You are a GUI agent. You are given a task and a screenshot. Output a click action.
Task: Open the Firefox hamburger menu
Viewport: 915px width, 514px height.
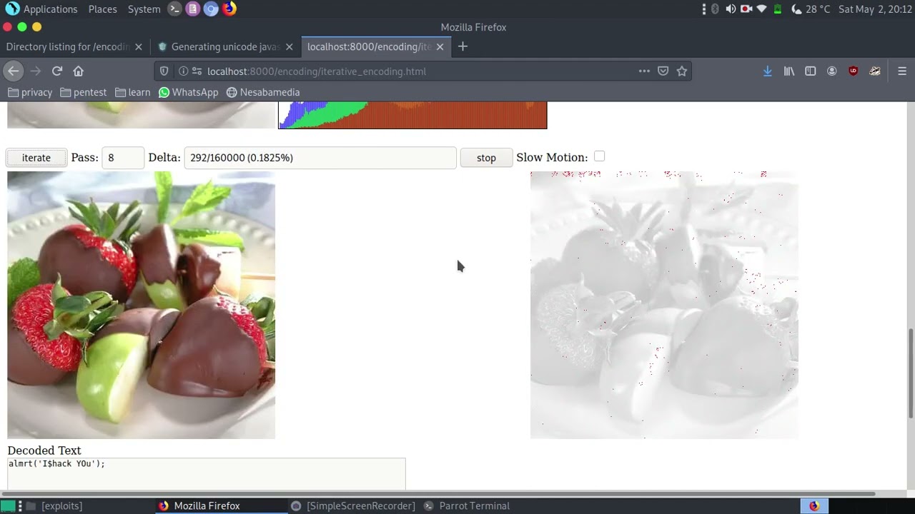[902, 71]
